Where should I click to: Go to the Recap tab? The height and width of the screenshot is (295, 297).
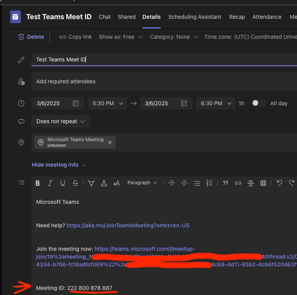(x=237, y=17)
